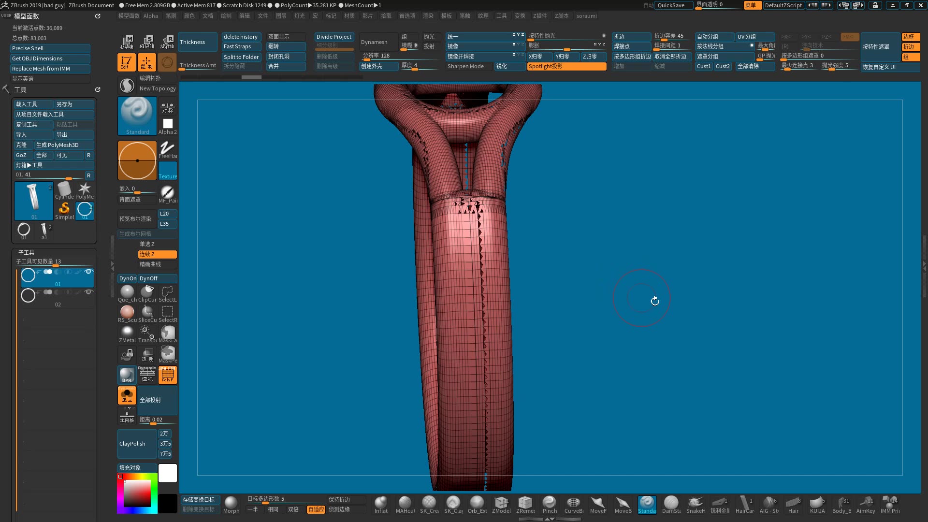Select the DamStandard brush on the bottom shelf
Screen dimensions: 928x522
click(x=671, y=504)
